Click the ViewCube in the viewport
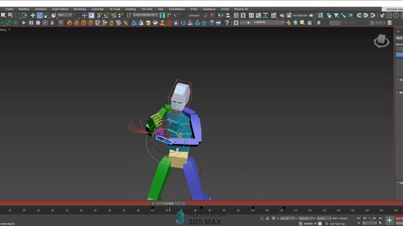The width and height of the screenshot is (403, 226). pyautogui.click(x=382, y=41)
